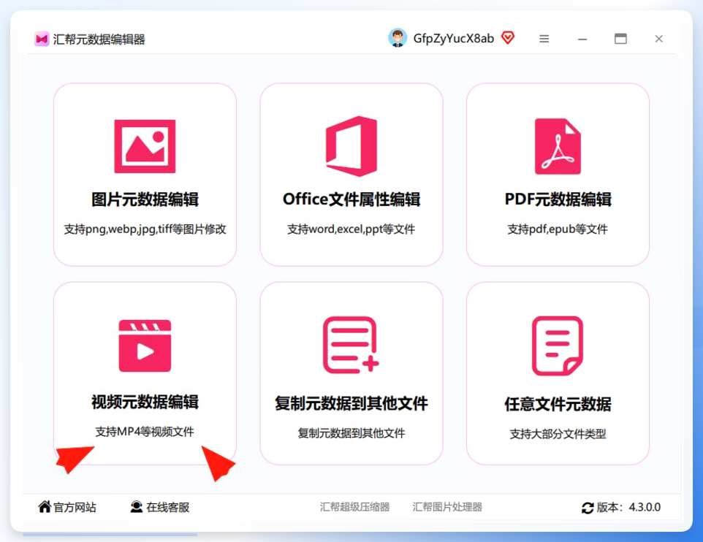This screenshot has width=703, height=542.
Task: Open the 汇帮图片处理器 link
Action: (x=447, y=507)
